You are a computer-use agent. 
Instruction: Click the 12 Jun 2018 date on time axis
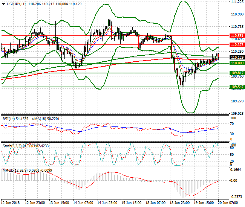[10, 202]
